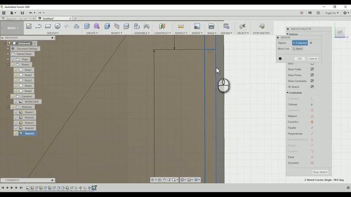Click the Shell icon in Modify group
This screenshot has height=197, width=351.
(127, 26)
